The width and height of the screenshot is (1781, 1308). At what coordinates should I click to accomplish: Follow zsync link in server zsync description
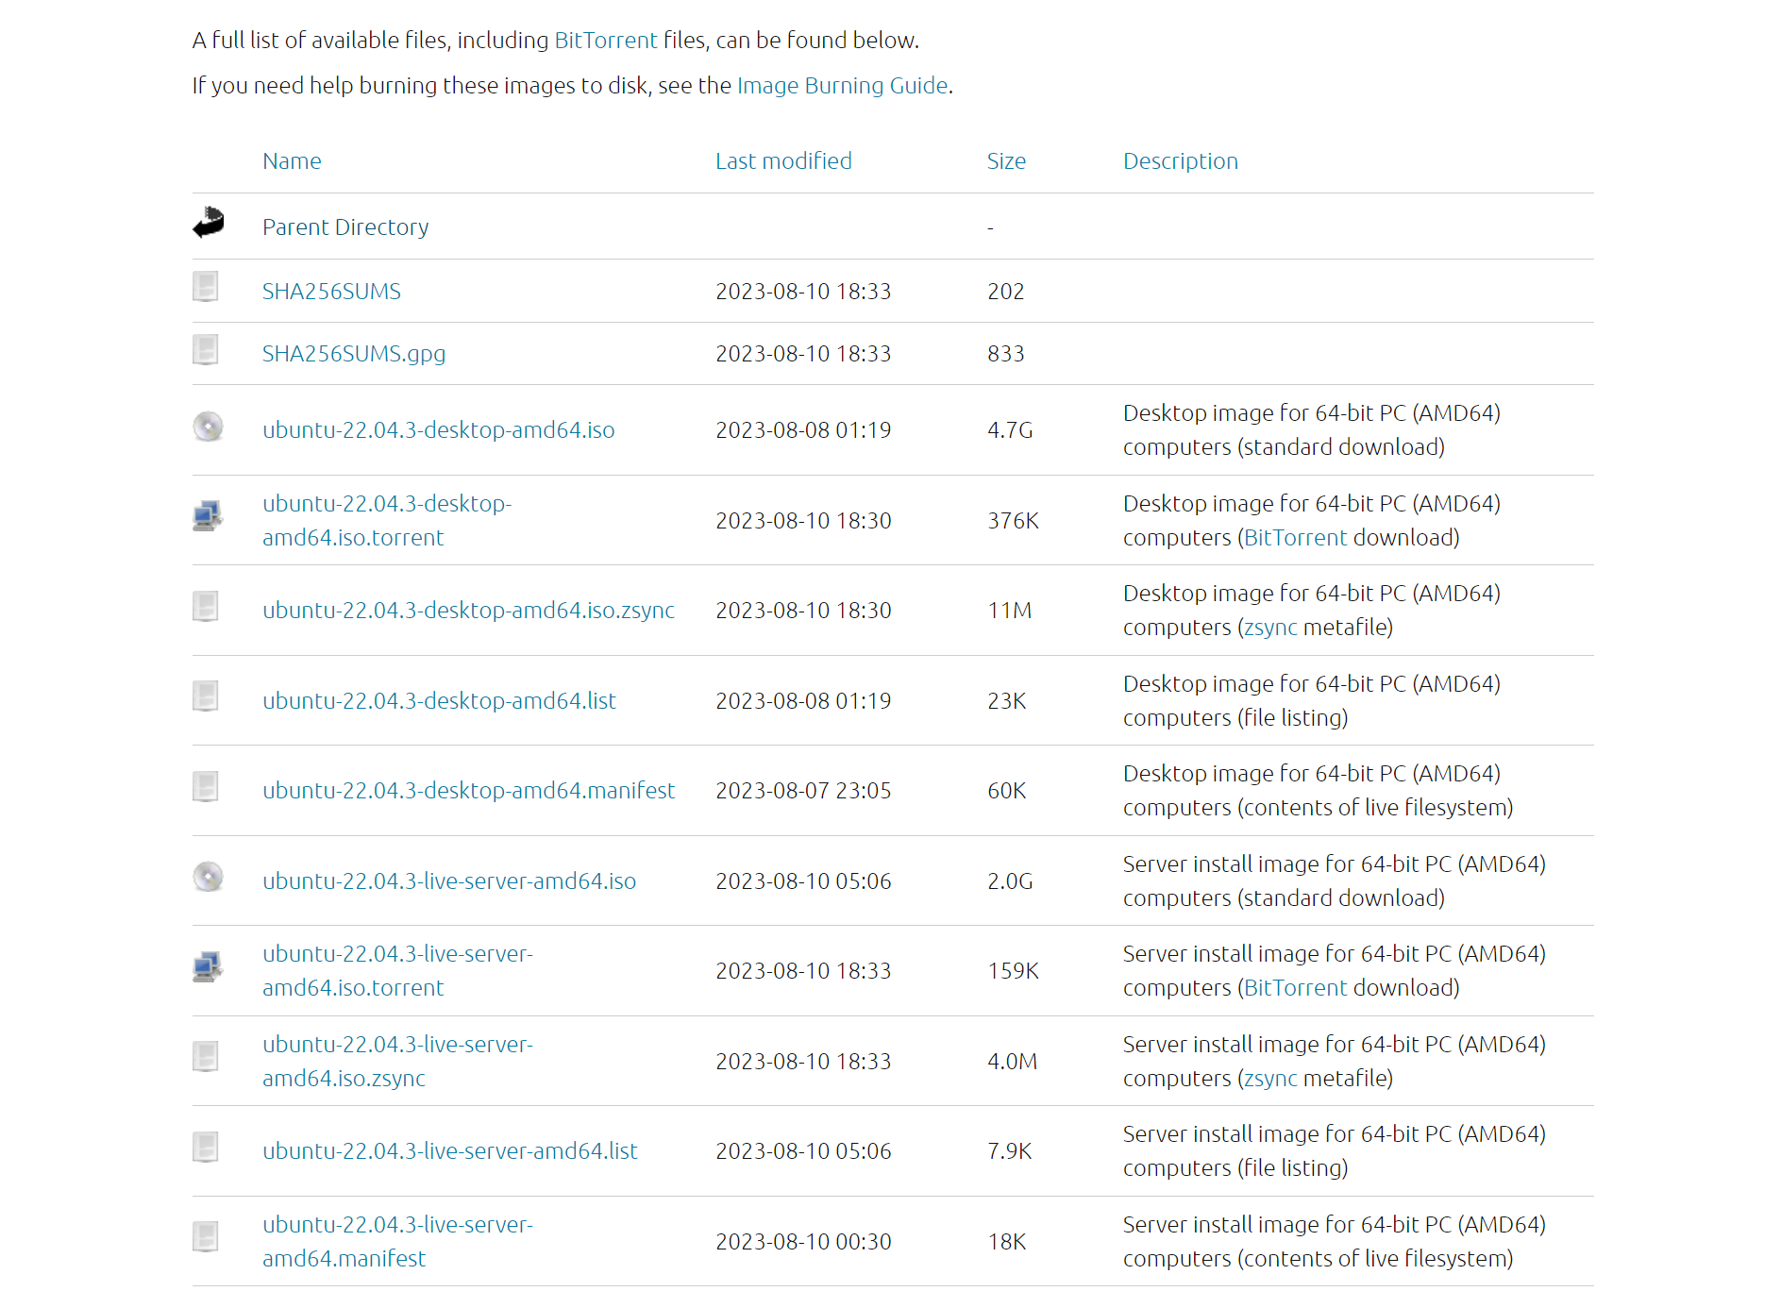point(1271,1079)
